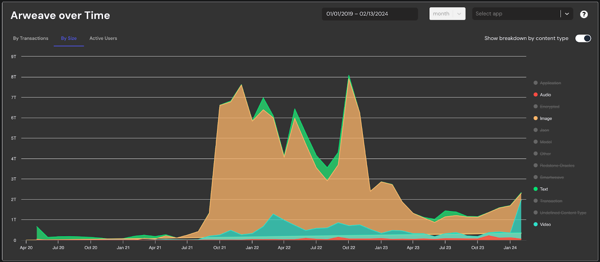Screen dimensions: 600x262
Task: Click the Select app search field
Action: [516, 14]
